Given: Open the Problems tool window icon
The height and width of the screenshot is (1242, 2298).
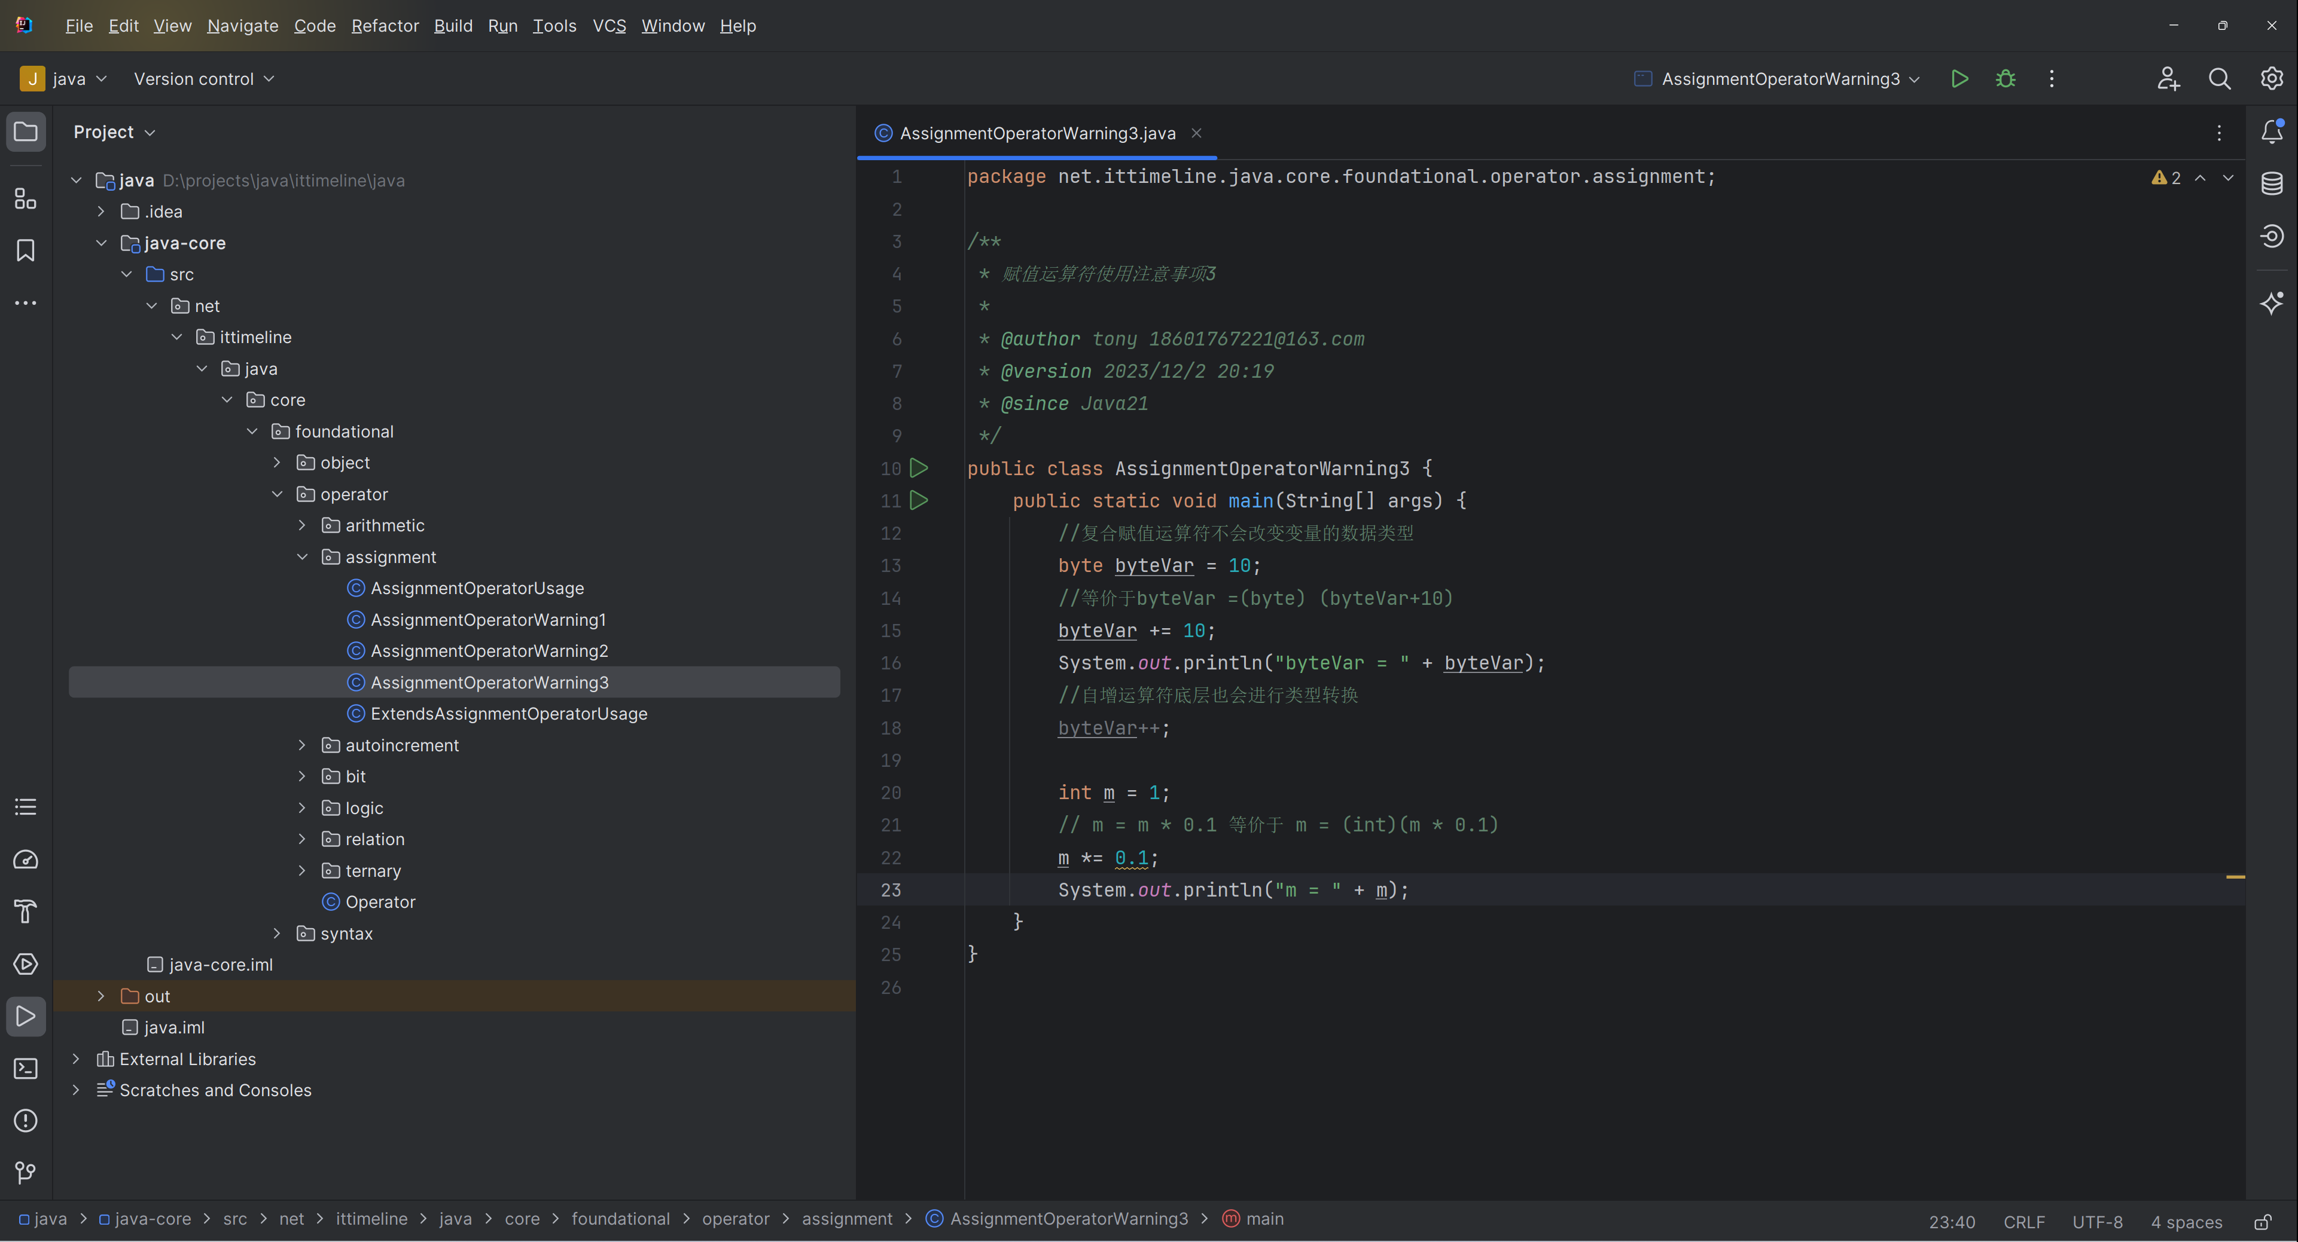Looking at the screenshot, I should (26, 1121).
